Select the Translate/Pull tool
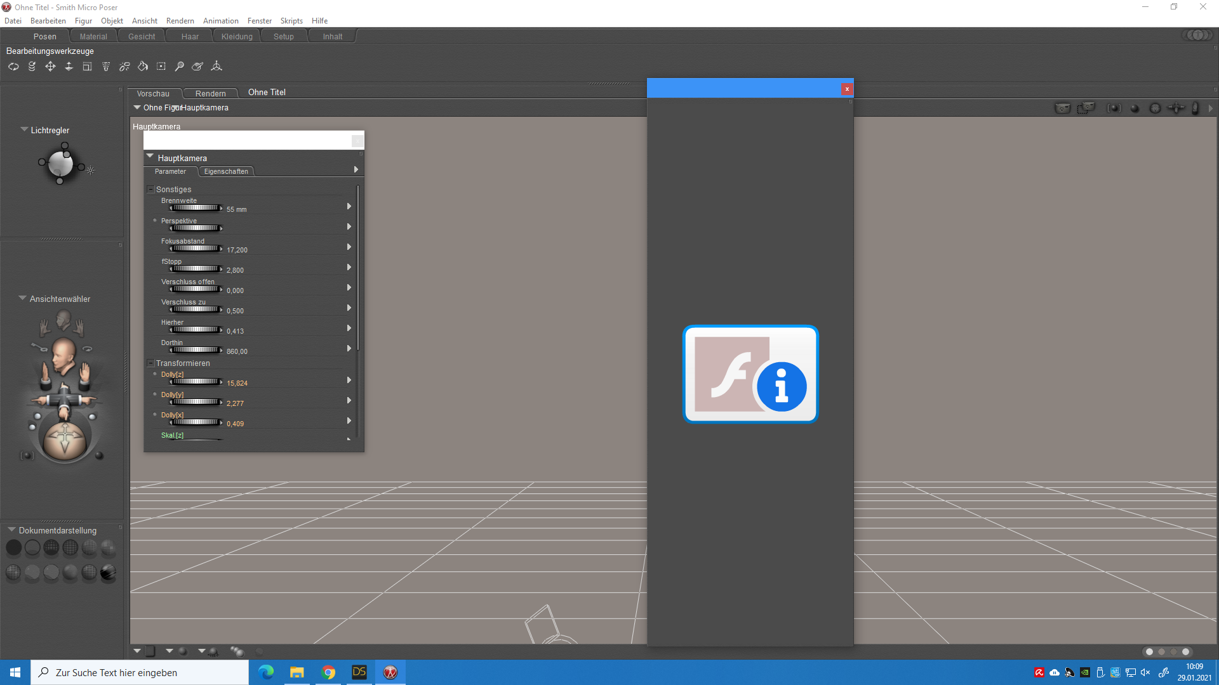Image resolution: width=1219 pixels, height=685 pixels. click(50, 67)
